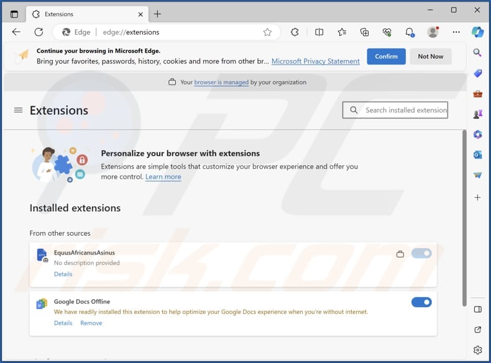Open split screen icon in toolbar
This screenshot has width=491, height=363.
[319, 32]
